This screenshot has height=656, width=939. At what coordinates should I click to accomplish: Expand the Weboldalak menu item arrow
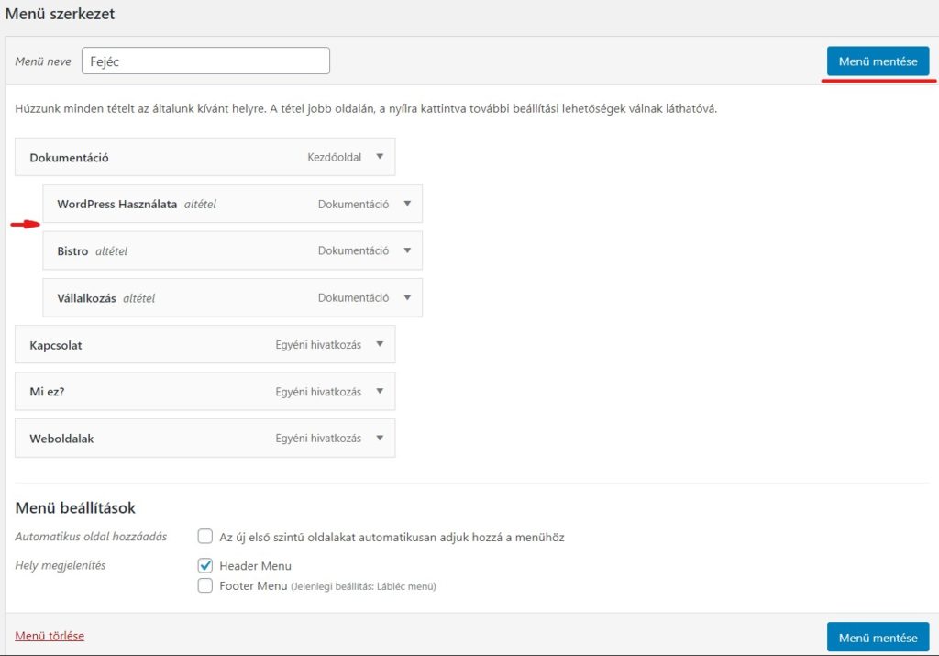[x=380, y=439]
